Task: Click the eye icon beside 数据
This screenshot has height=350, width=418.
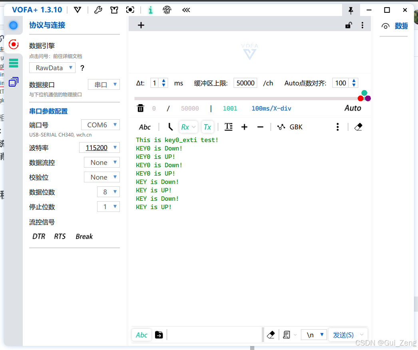Action: [385, 26]
